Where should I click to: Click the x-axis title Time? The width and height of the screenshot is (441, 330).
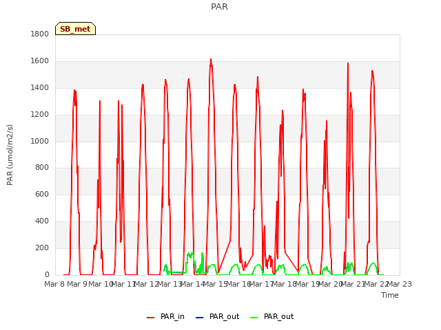pyautogui.click(x=390, y=295)
